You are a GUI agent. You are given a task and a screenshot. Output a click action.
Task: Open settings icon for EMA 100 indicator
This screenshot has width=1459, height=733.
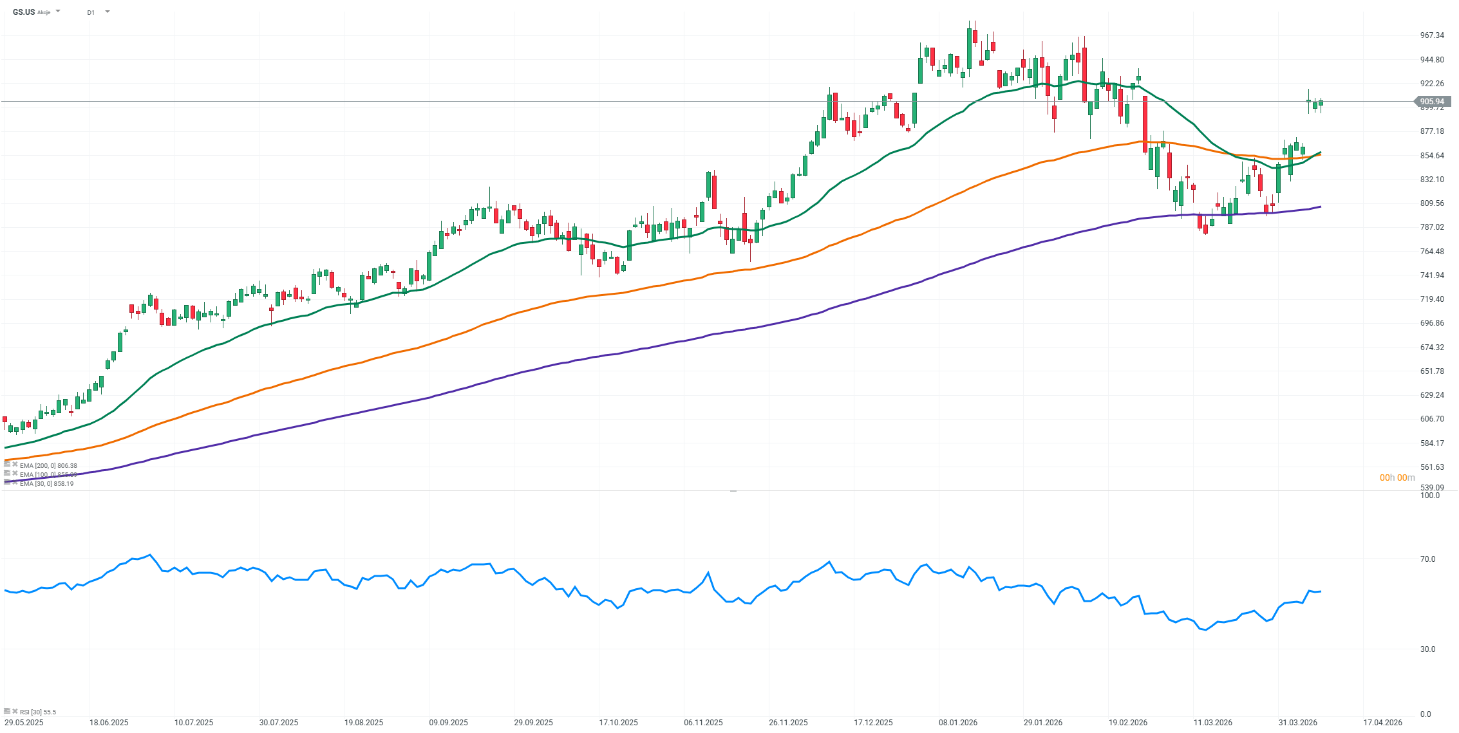[7, 474]
